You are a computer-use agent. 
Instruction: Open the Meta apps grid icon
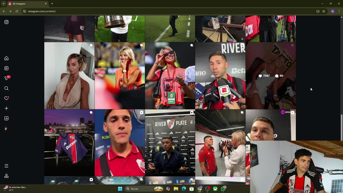tap(6, 176)
